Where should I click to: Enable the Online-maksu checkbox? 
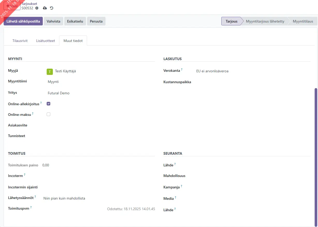pos(48,114)
